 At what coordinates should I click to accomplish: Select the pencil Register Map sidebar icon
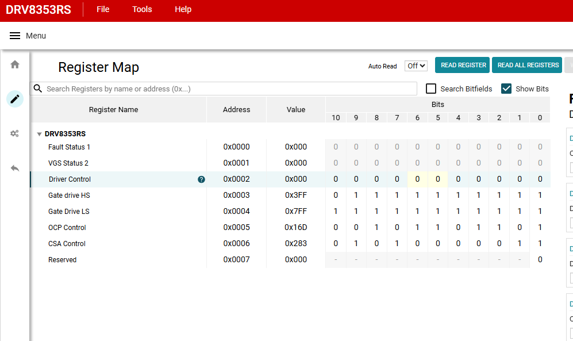coord(15,99)
